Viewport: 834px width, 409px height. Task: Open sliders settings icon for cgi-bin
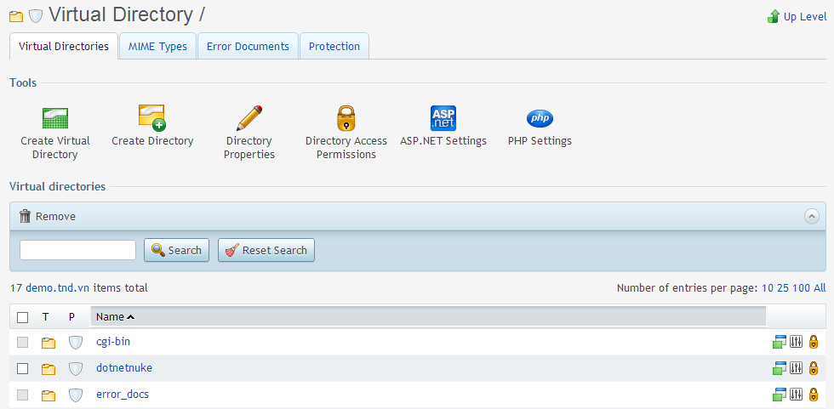tap(796, 342)
